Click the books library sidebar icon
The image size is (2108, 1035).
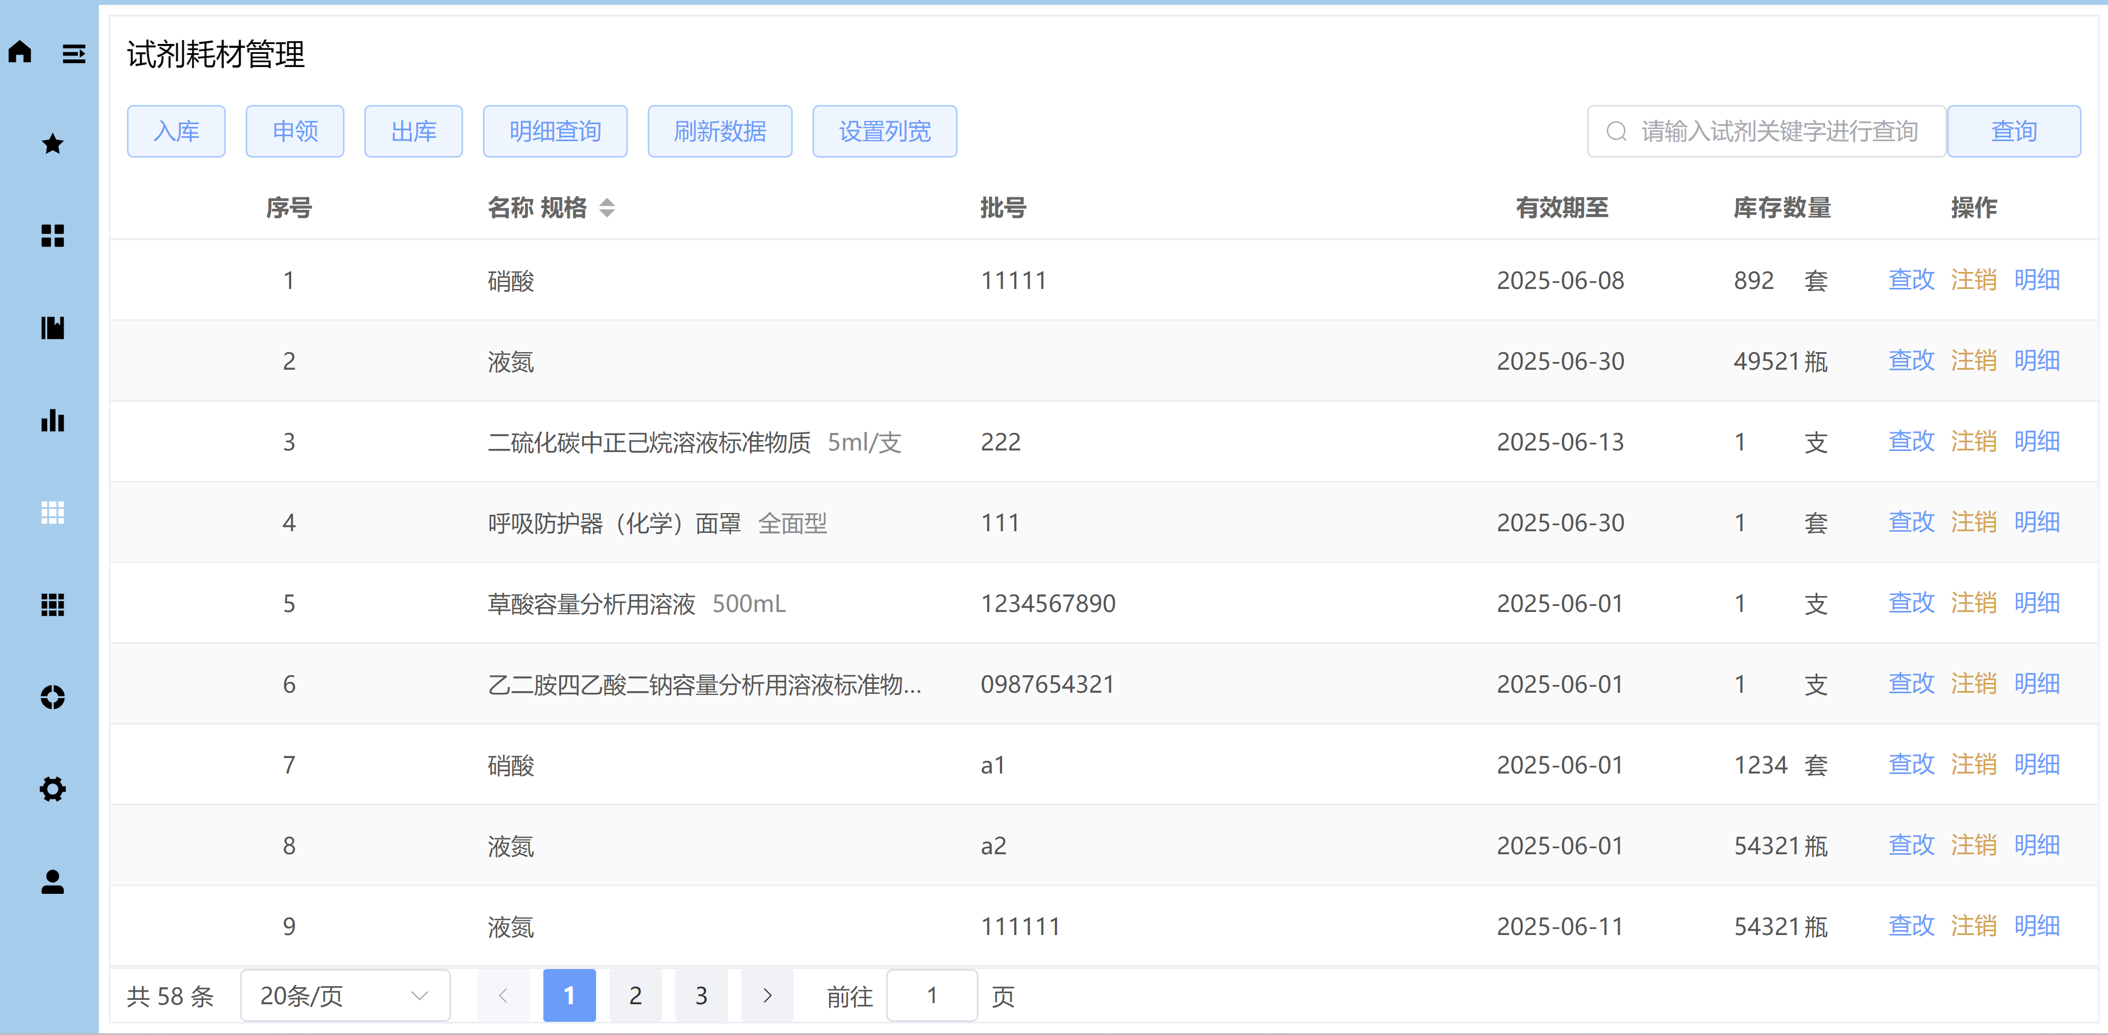(52, 328)
